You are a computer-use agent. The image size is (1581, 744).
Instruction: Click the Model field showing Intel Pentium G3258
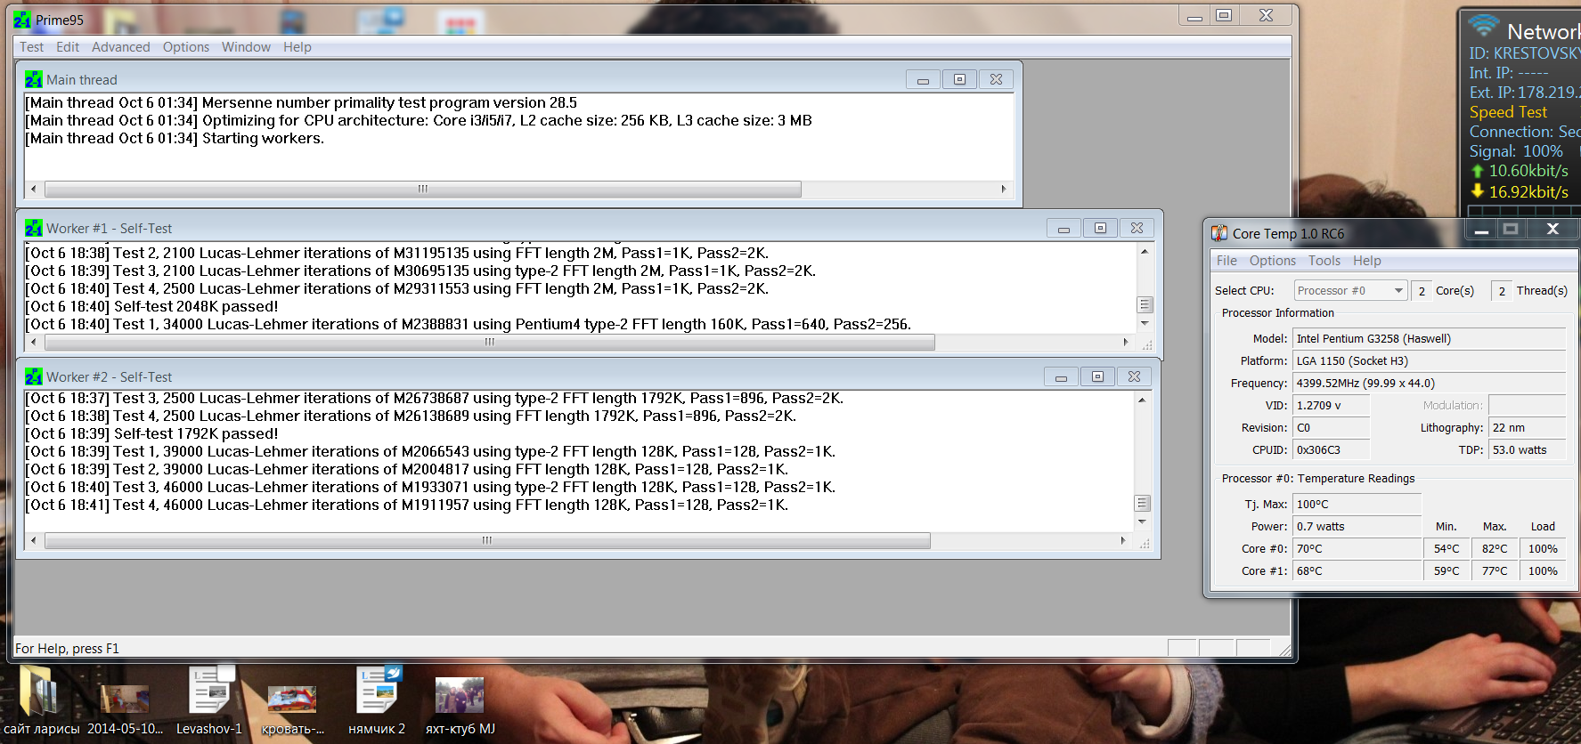1430,339
